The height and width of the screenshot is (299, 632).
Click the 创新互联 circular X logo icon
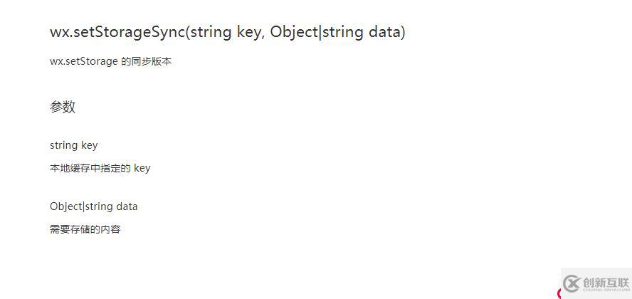pyautogui.click(x=572, y=283)
